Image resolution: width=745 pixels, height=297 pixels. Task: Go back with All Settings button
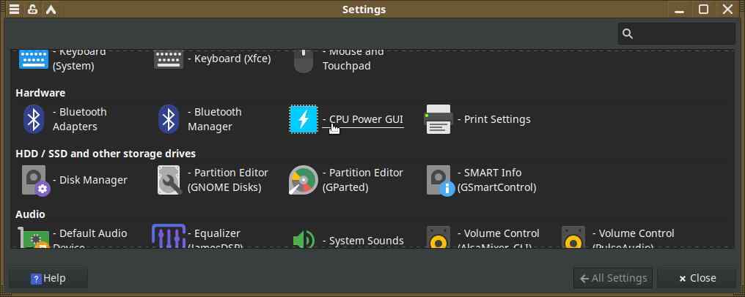613,278
